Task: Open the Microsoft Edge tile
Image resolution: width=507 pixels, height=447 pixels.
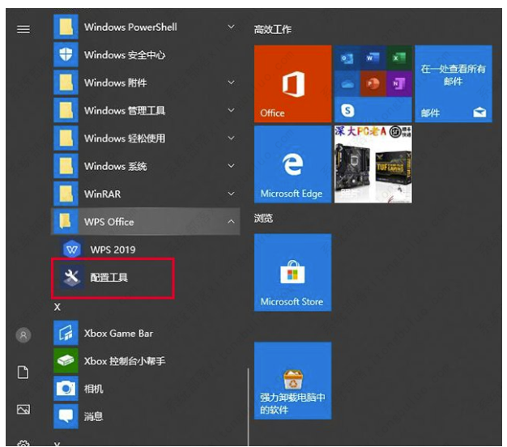Action: [292, 164]
